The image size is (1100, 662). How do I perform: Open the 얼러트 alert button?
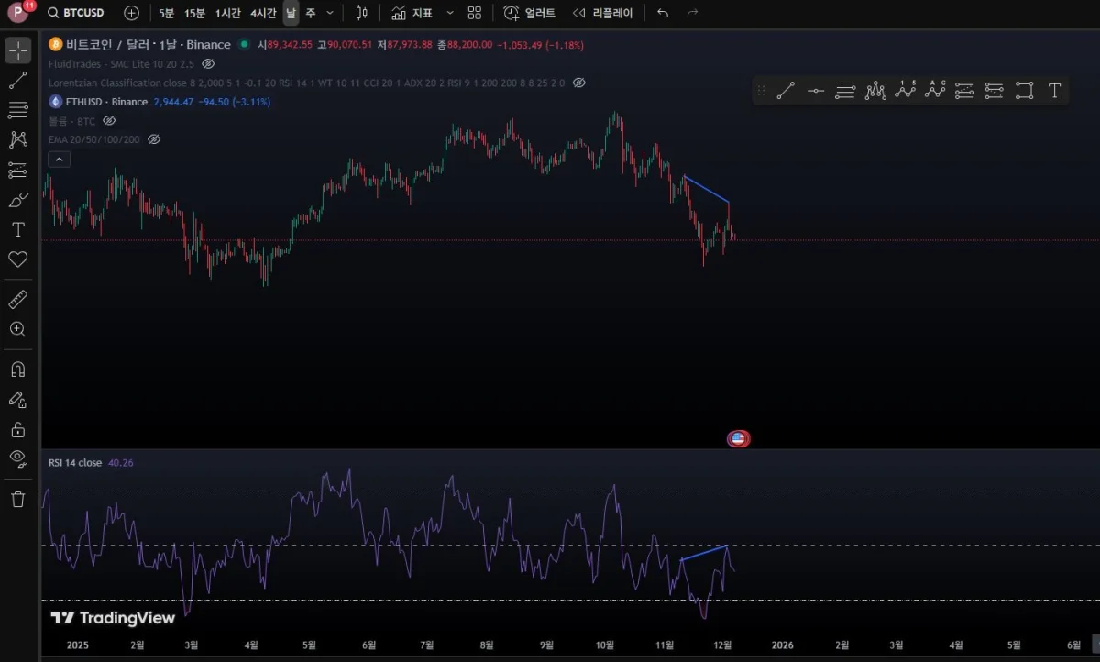pos(530,13)
